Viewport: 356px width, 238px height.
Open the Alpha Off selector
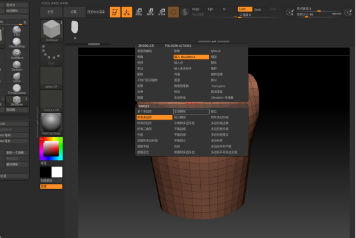(x=52, y=78)
